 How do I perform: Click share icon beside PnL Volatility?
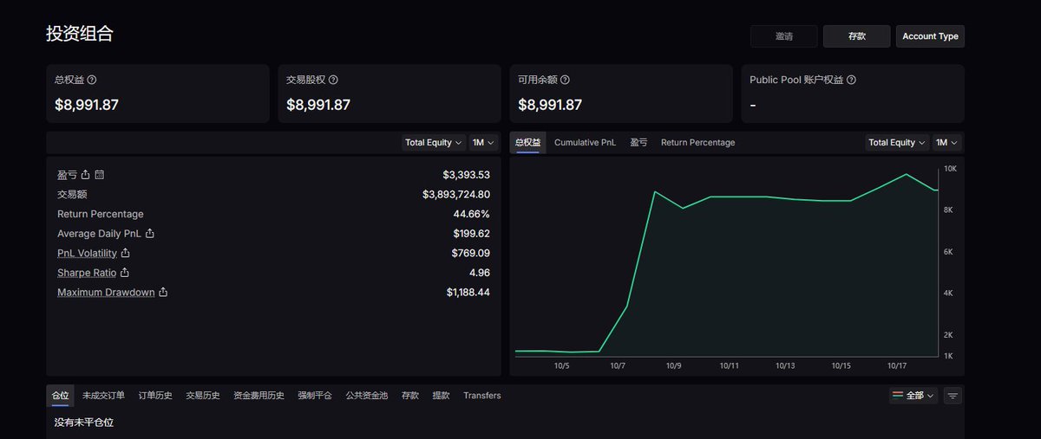point(125,254)
